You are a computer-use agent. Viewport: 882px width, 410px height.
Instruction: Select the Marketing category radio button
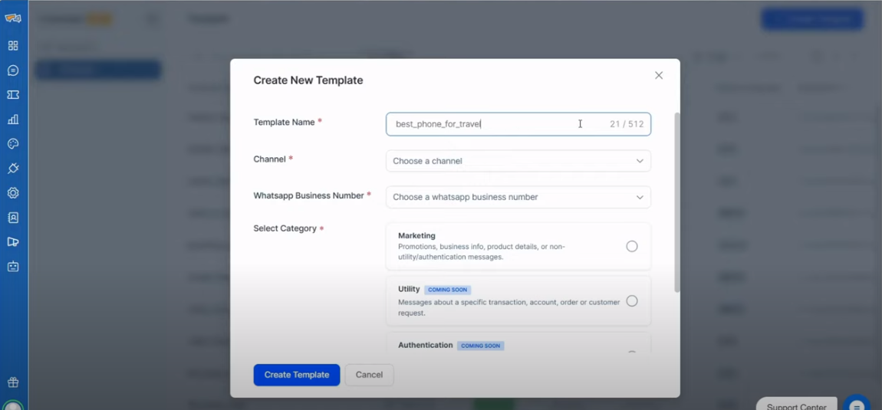[x=632, y=246]
